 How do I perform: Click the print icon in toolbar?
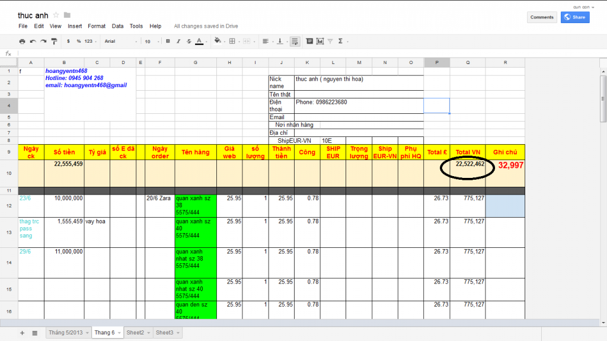[x=23, y=42]
